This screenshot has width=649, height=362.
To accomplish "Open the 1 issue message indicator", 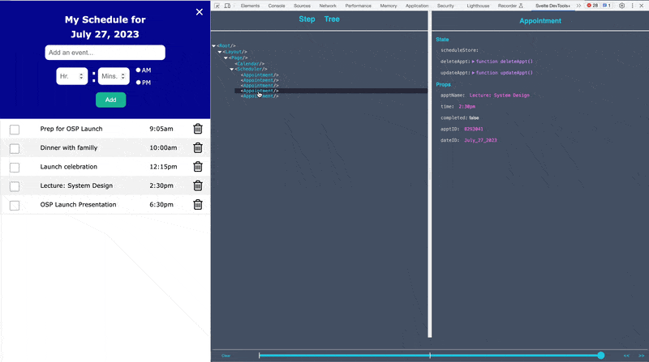I will coord(607,6).
